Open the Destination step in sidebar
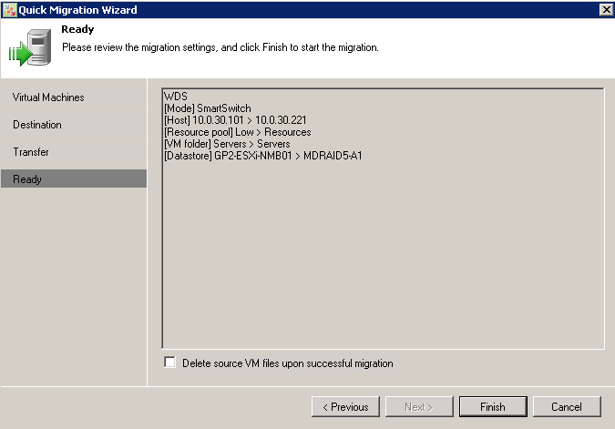Screen dimensions: 615x429 click(37, 125)
